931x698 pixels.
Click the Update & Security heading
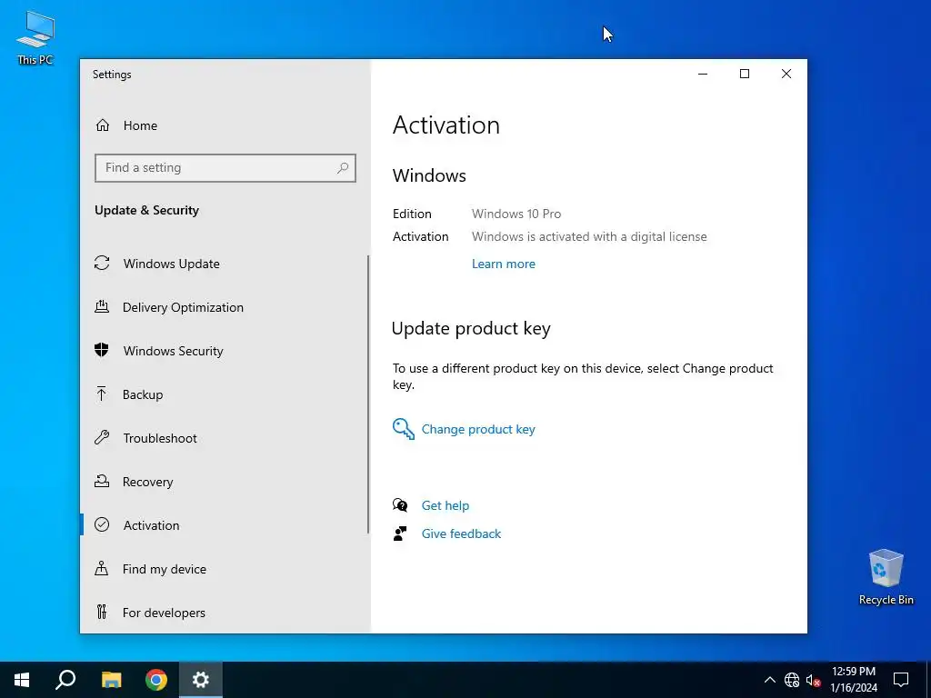click(x=146, y=210)
